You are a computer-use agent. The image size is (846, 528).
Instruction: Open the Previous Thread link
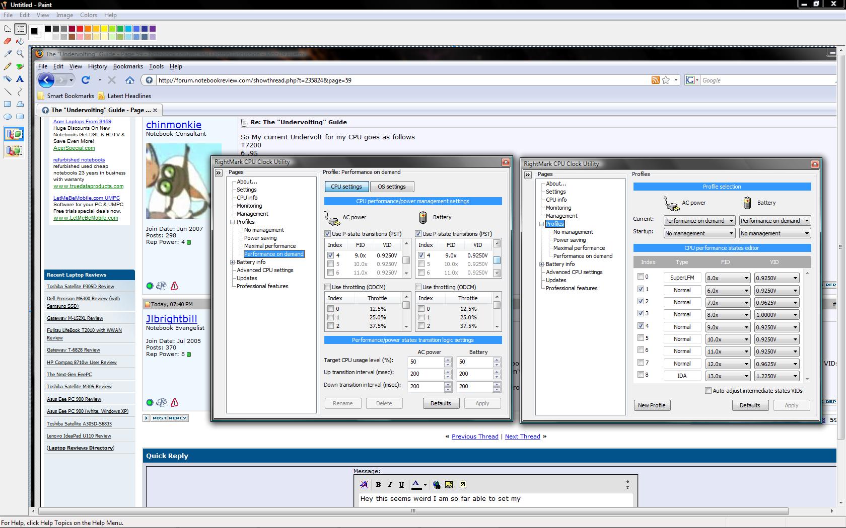pos(475,436)
